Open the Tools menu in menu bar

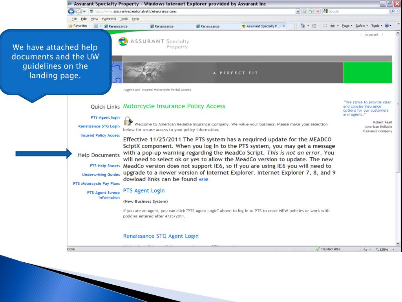[x=124, y=19]
